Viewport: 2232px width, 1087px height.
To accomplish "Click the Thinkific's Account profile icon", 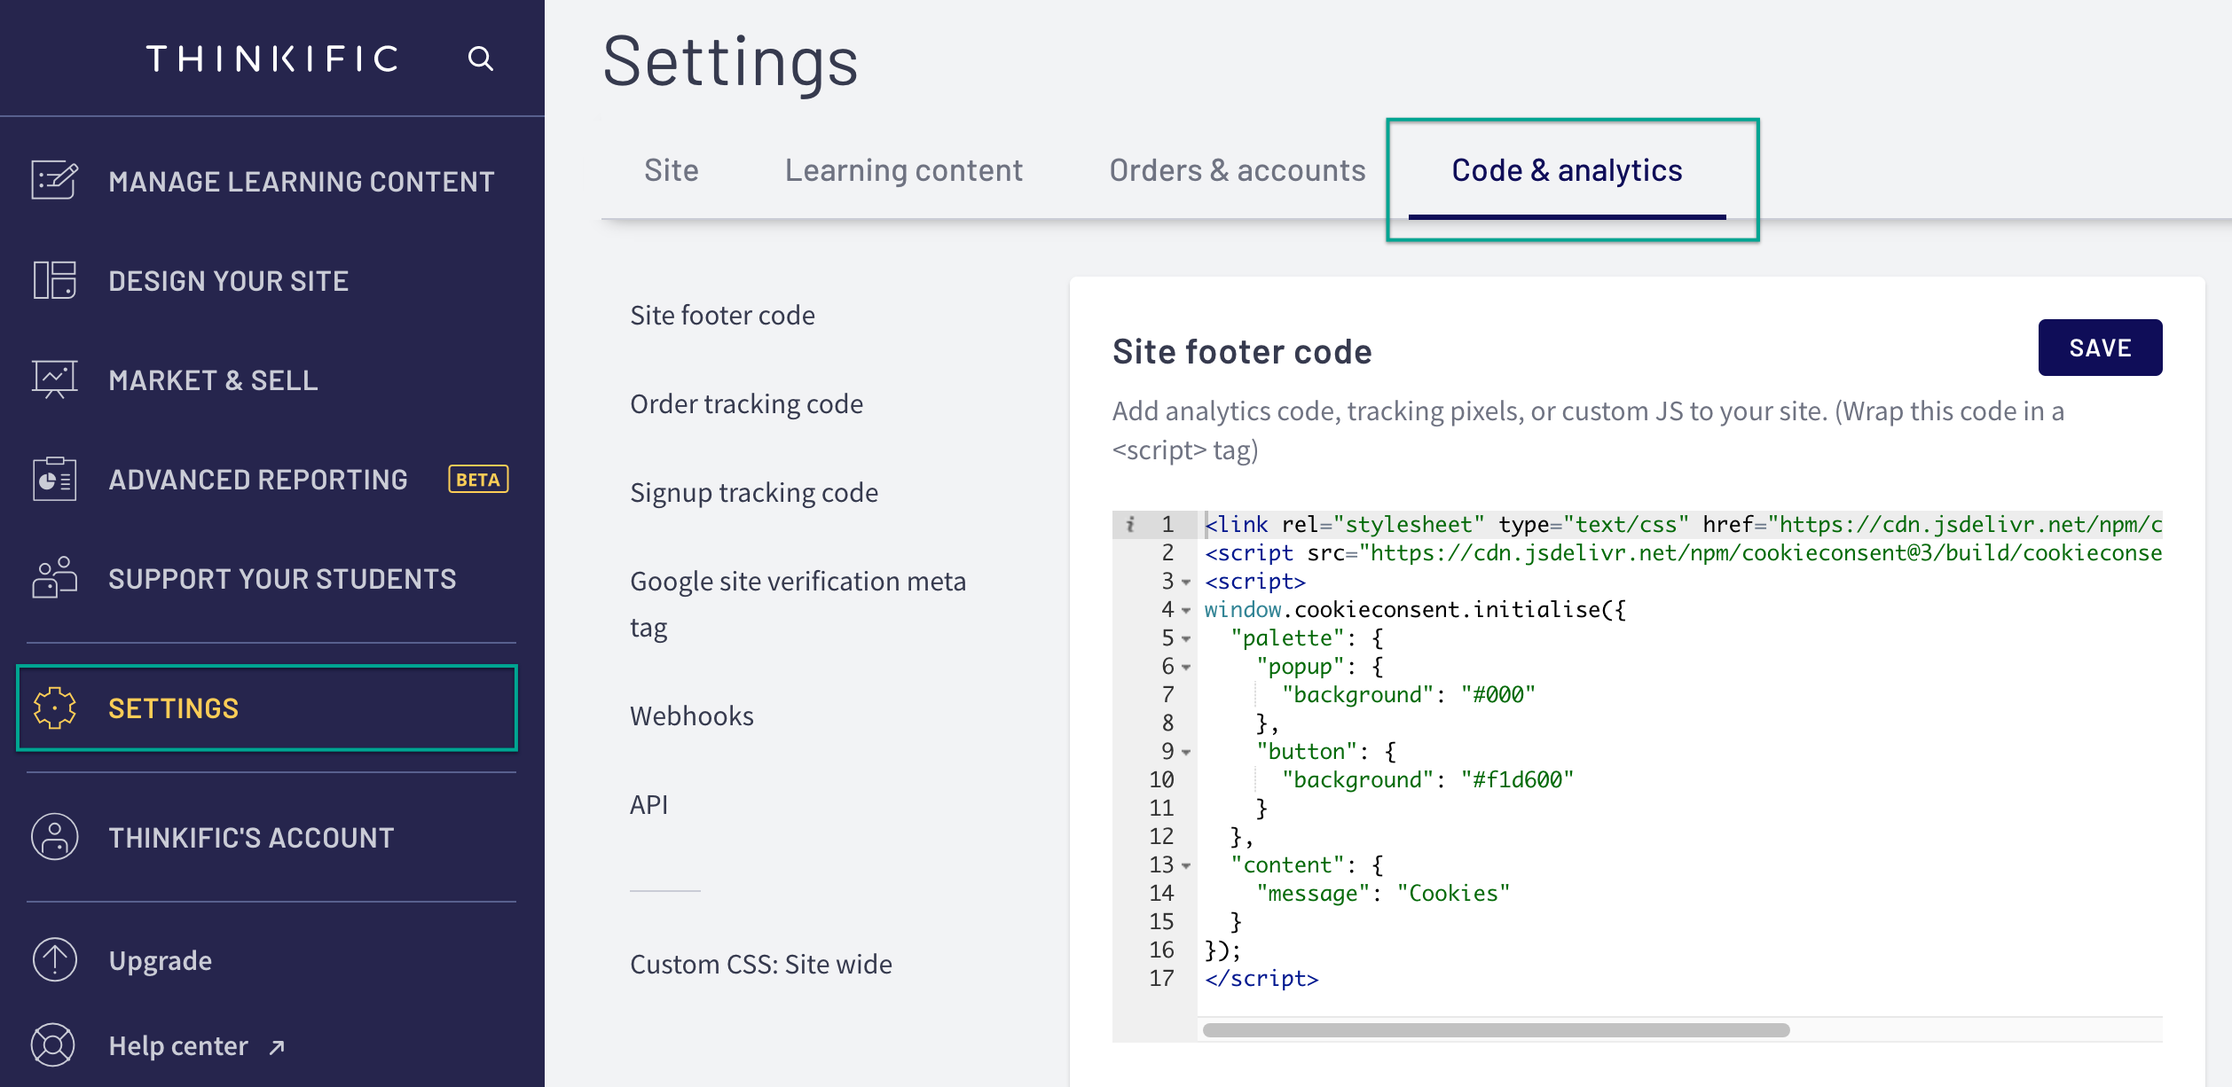I will (x=53, y=836).
